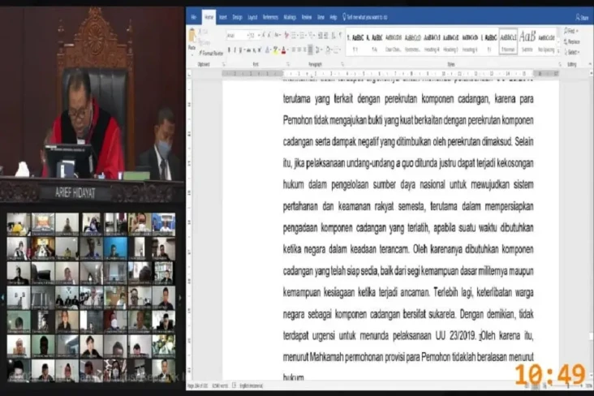Click the Text Effects outlined A icon
The width and height of the screenshot is (594, 396).
click(268, 49)
